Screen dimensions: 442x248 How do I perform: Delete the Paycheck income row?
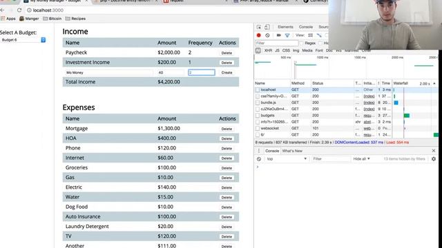pyautogui.click(x=227, y=53)
